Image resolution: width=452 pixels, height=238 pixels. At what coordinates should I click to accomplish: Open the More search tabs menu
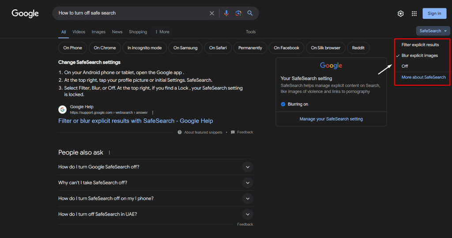(x=162, y=32)
